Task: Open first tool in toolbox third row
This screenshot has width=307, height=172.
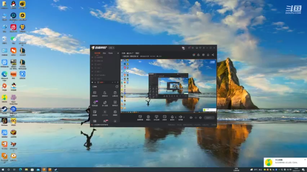Action: (94, 113)
